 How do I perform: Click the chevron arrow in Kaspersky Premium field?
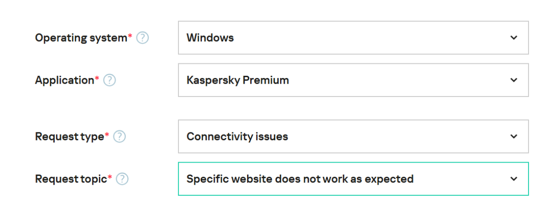pyautogui.click(x=514, y=80)
